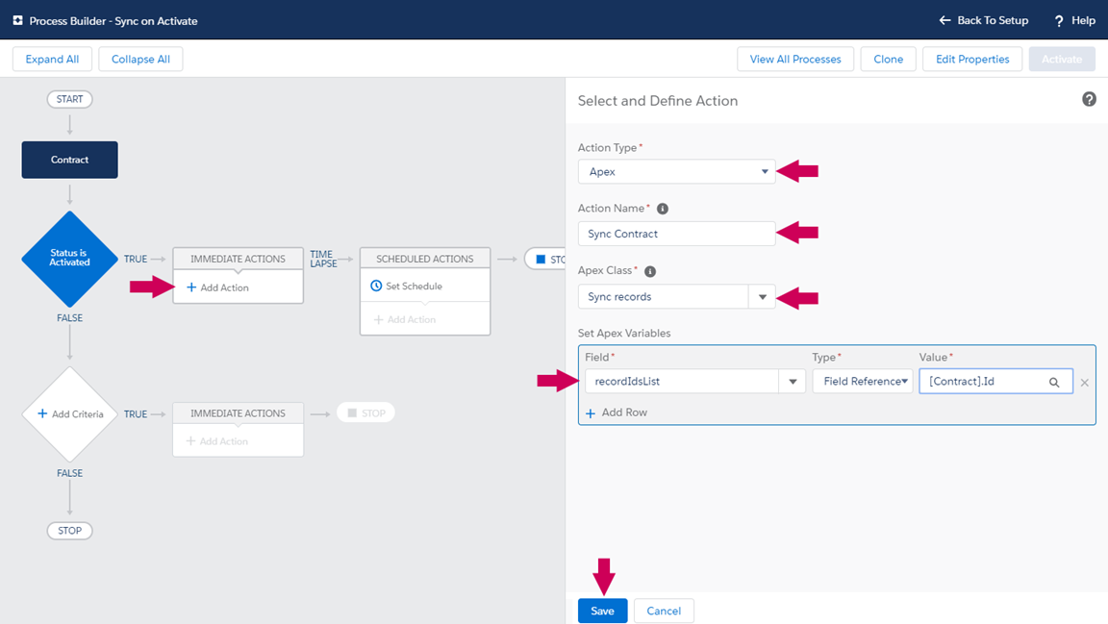Click Back To Setup link
This screenshot has height=624, width=1108.
(x=984, y=20)
